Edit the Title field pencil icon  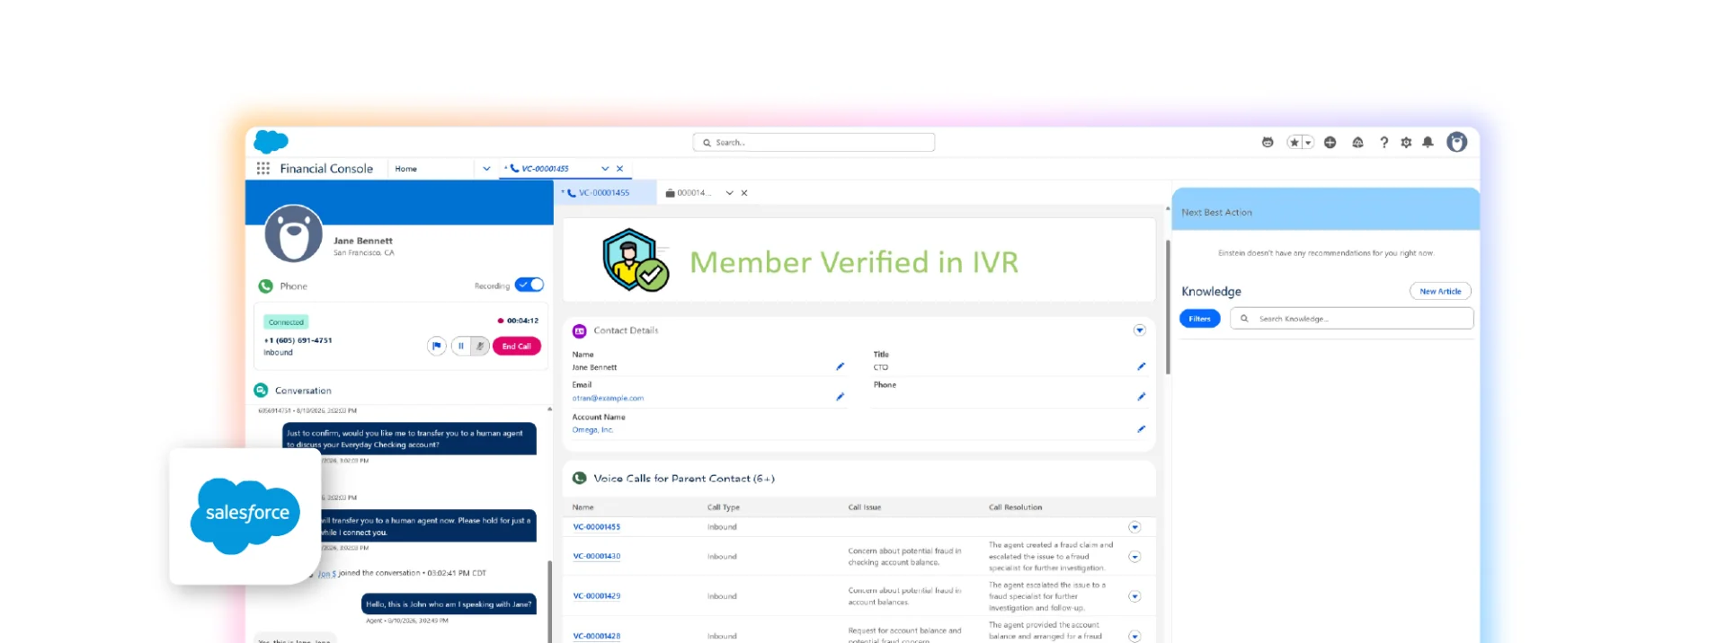1141,366
